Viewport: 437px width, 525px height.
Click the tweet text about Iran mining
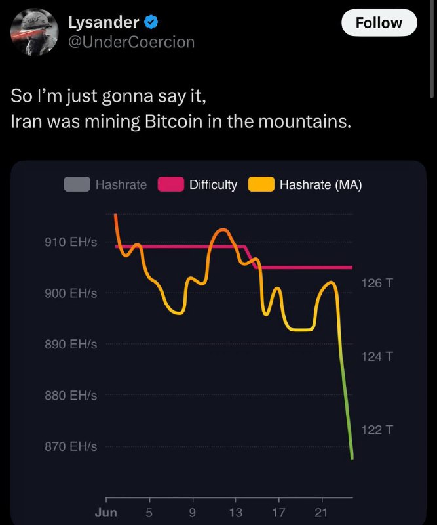click(181, 108)
